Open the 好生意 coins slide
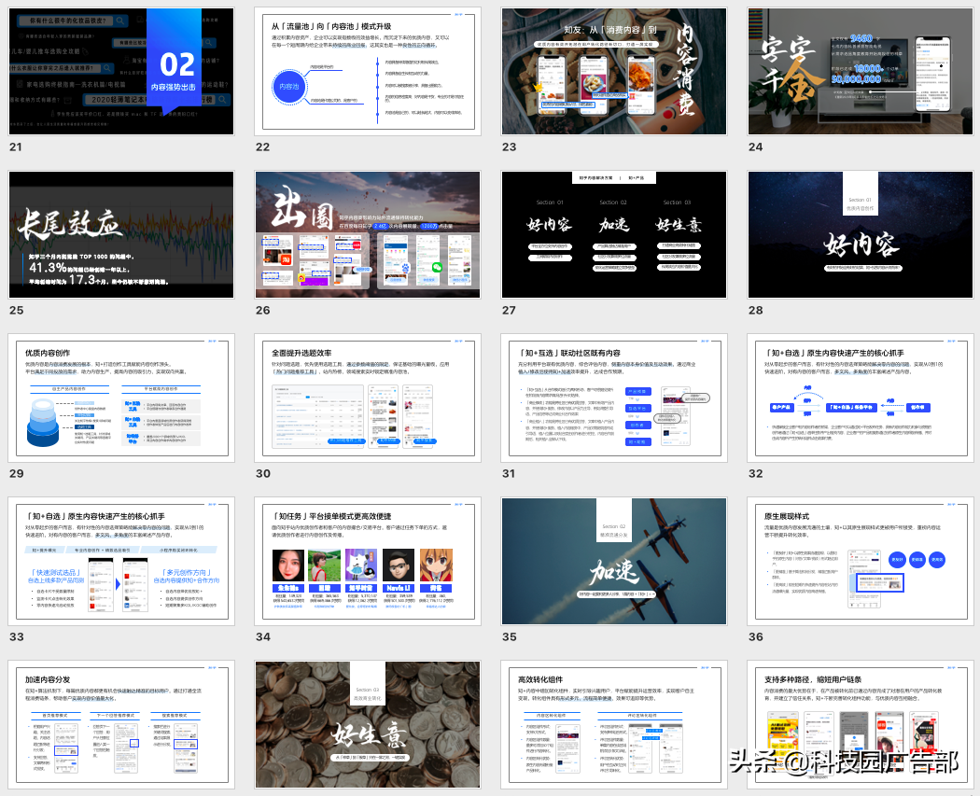This screenshot has height=796, width=980. click(x=368, y=725)
